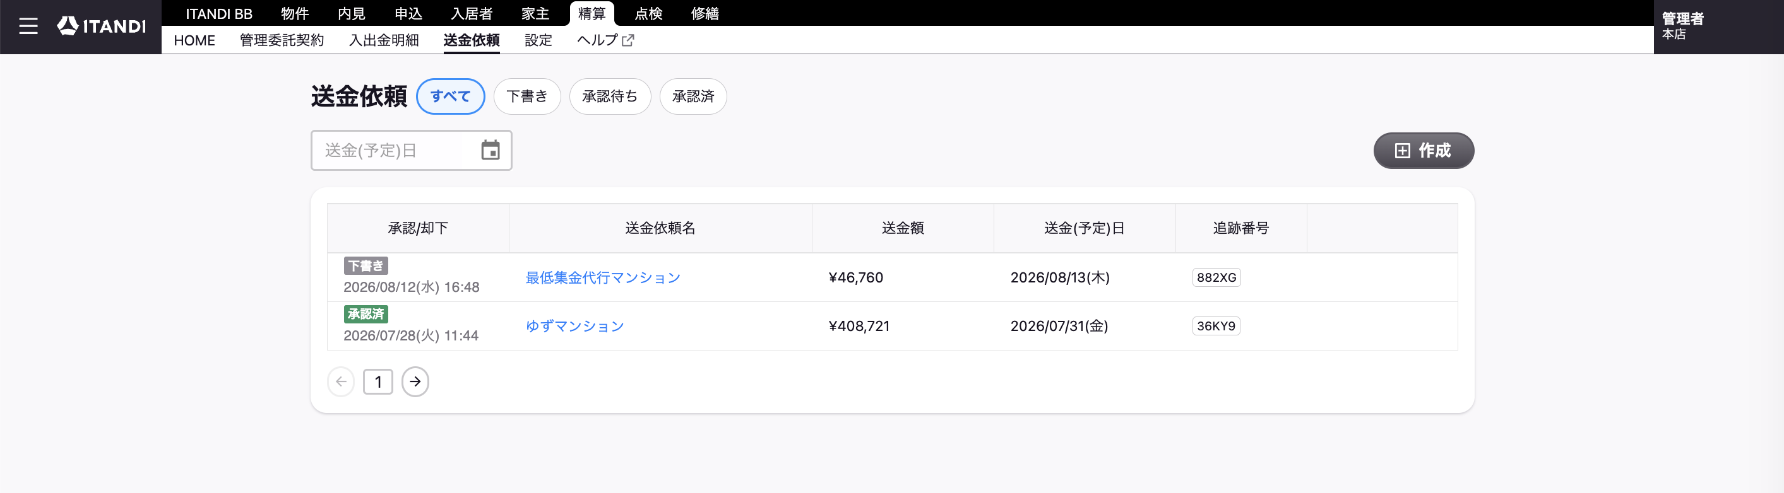This screenshot has height=493, width=1784.
Task: Go to previous page arrow
Action: 341,381
